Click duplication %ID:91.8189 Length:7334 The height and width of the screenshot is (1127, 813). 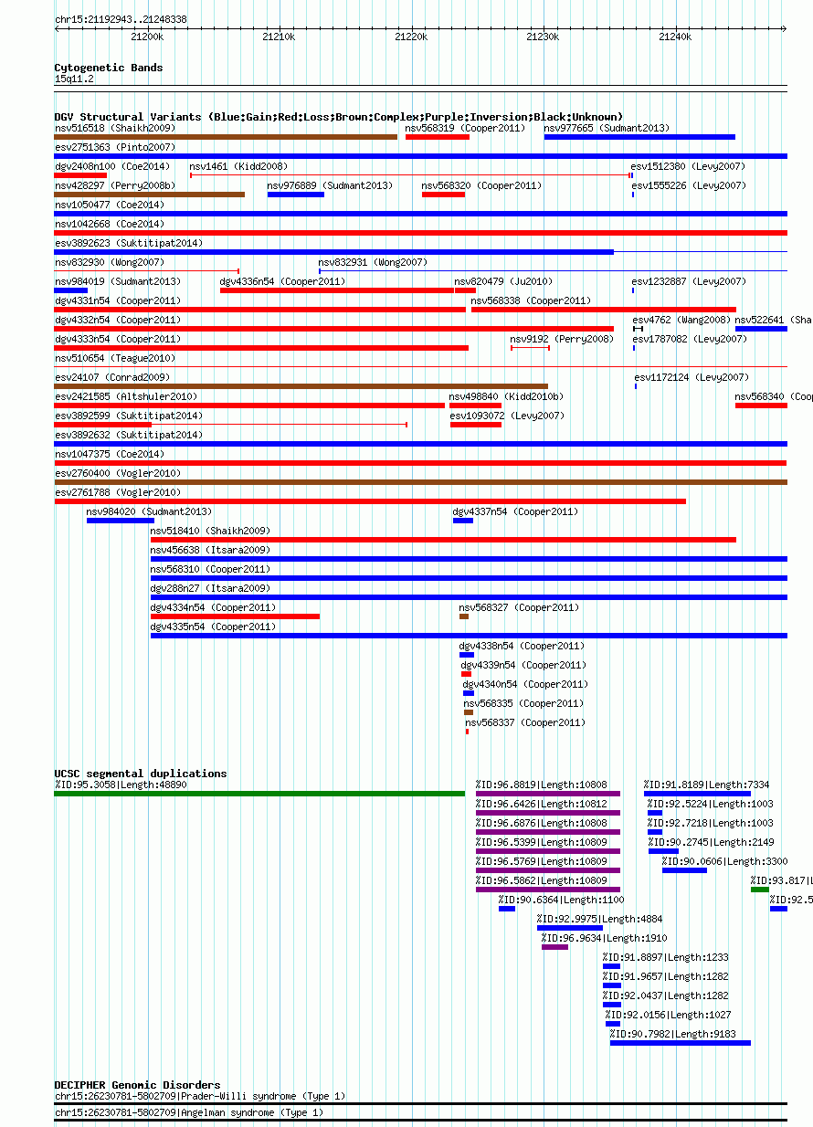(x=706, y=785)
